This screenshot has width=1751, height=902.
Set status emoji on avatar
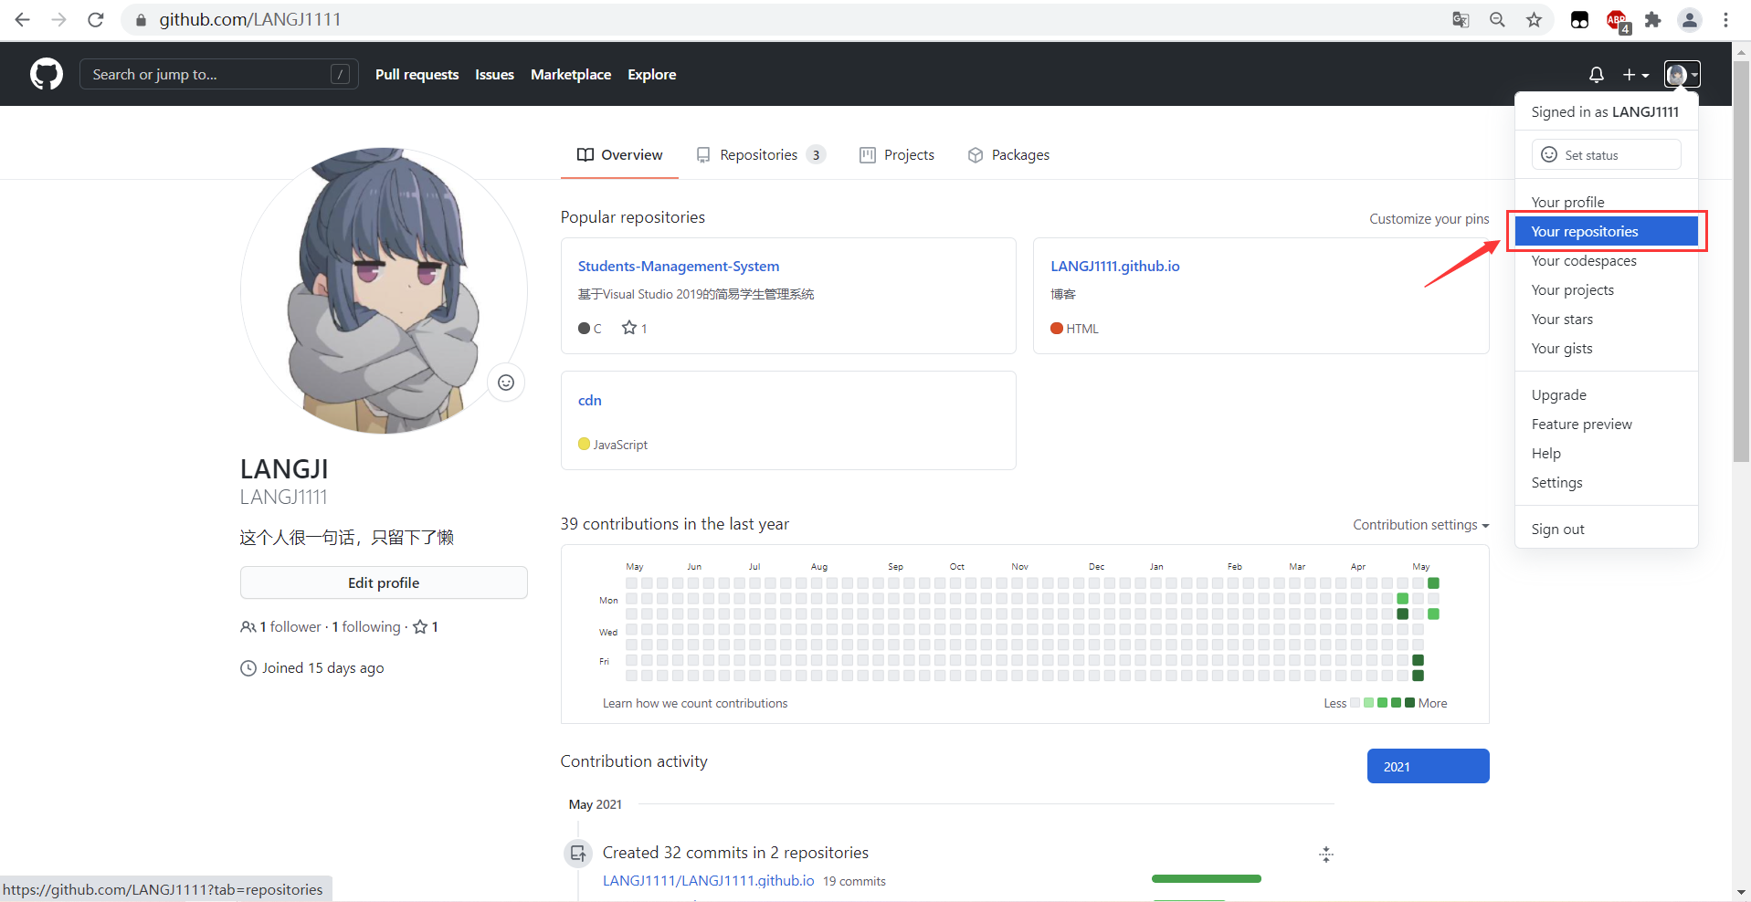(x=506, y=383)
